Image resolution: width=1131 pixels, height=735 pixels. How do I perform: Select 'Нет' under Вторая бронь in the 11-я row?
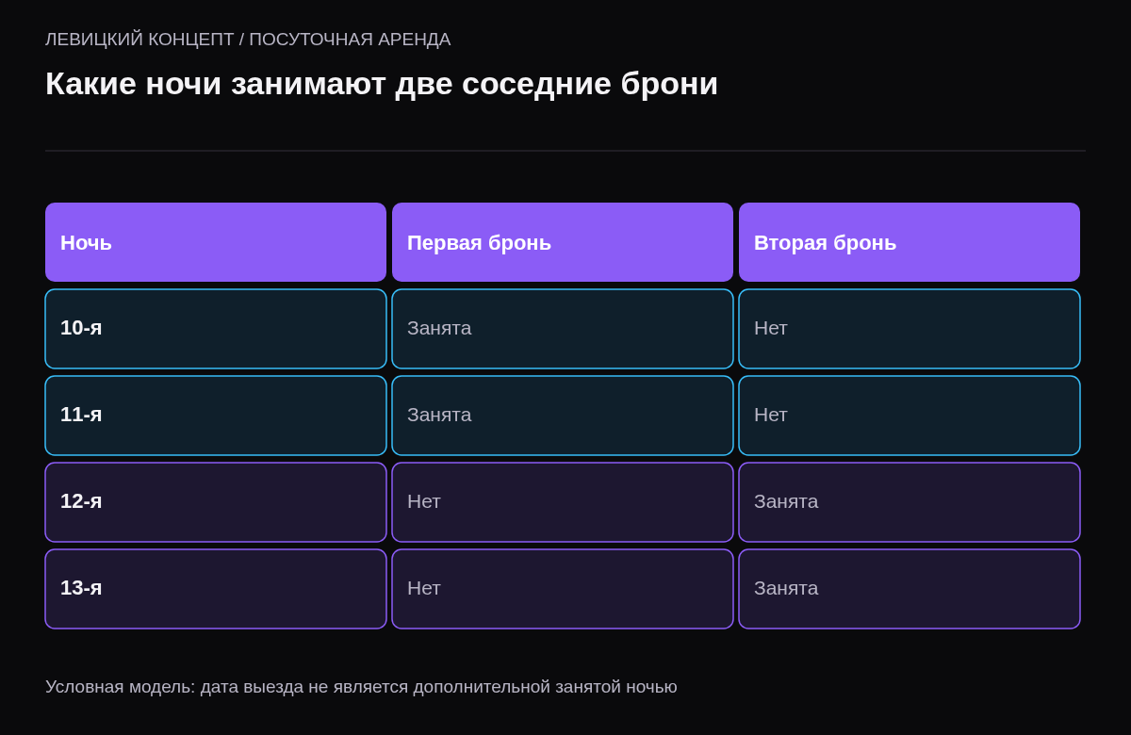(910, 416)
